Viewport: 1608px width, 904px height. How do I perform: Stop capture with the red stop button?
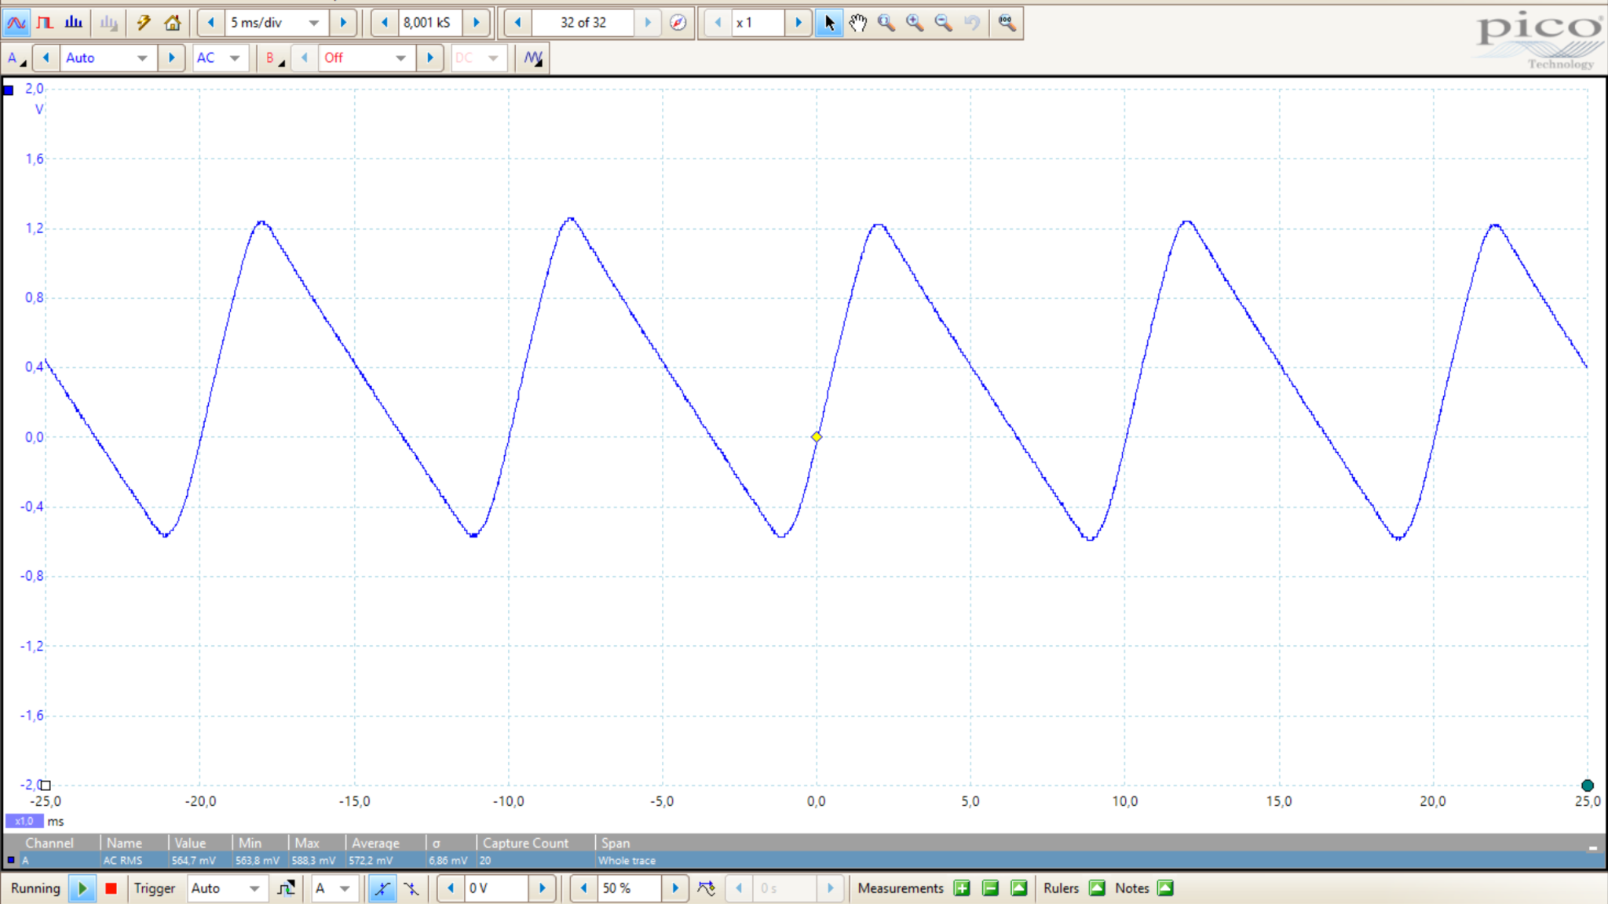pyautogui.click(x=111, y=888)
